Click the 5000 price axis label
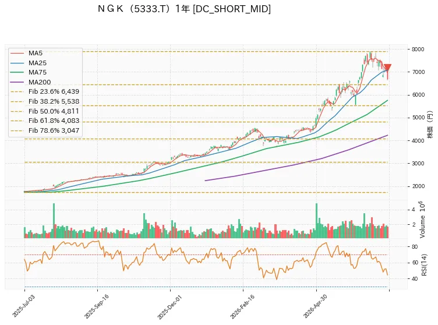Viewport: 438px width, 325px height. click(418, 118)
